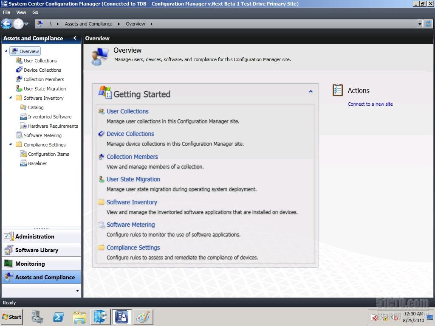Click the software installation disc taskbar icon
435x326 pixels.
point(100,317)
